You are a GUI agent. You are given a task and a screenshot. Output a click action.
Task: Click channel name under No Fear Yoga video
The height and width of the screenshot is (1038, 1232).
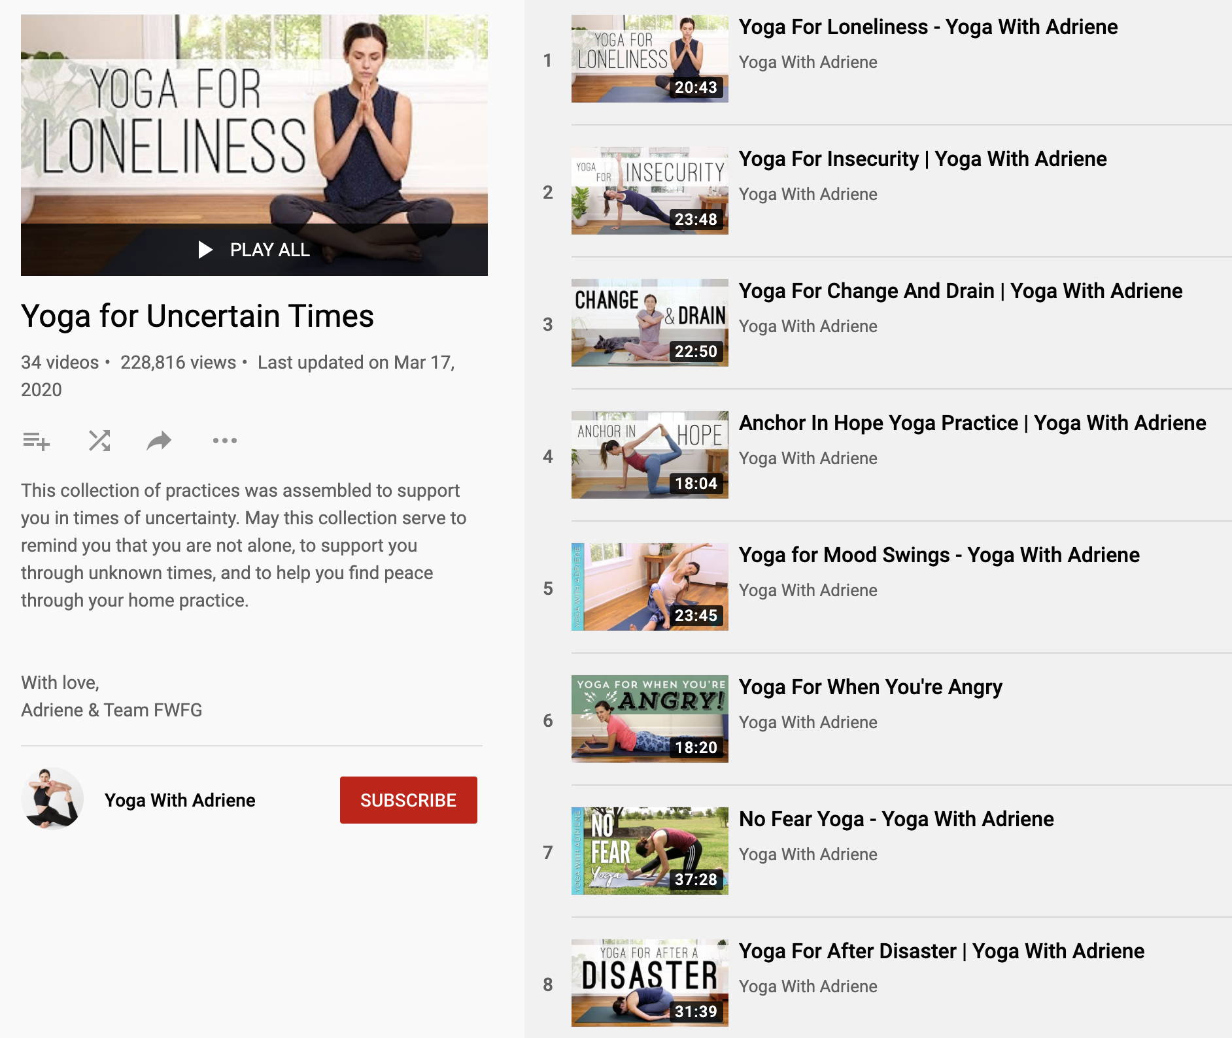point(808,854)
